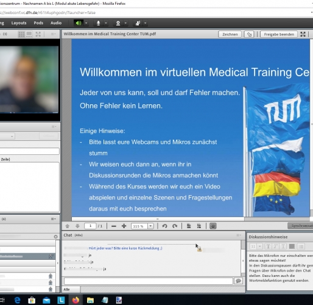Open the Mail app from the taskbar
This screenshot has width=313, height=305.
46,300
